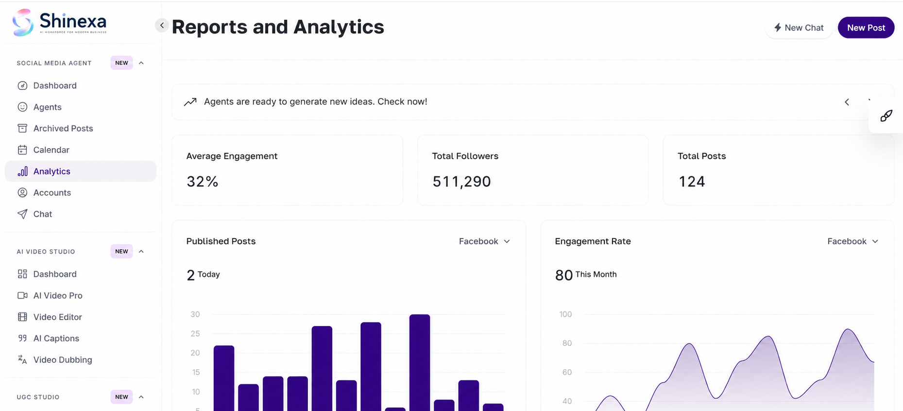Open the floating paintbrush customizer button
903x411 pixels.
[886, 116]
